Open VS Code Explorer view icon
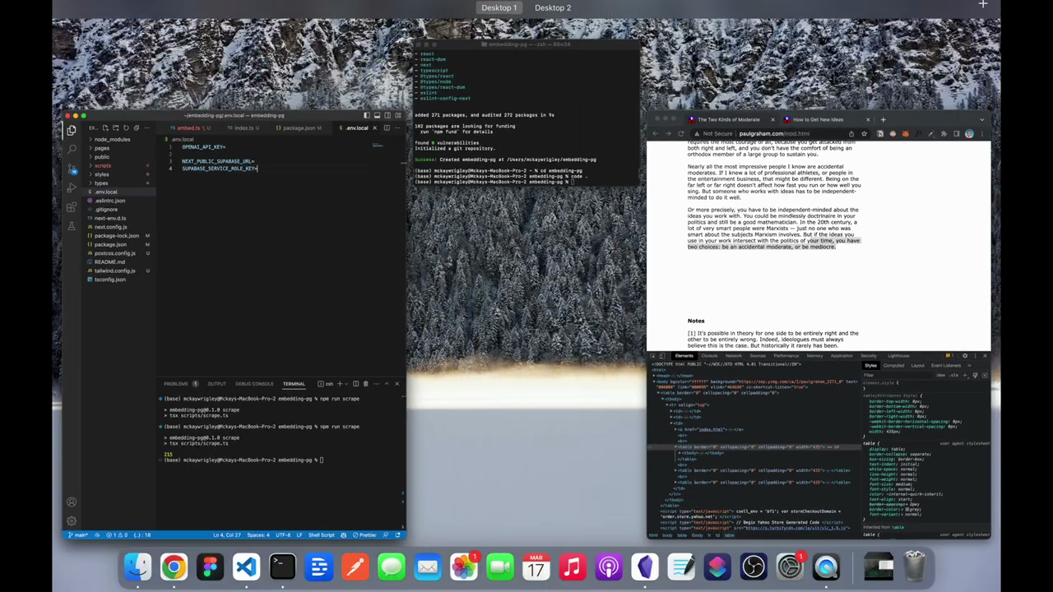Image resolution: width=1053 pixels, height=592 pixels. [x=72, y=130]
